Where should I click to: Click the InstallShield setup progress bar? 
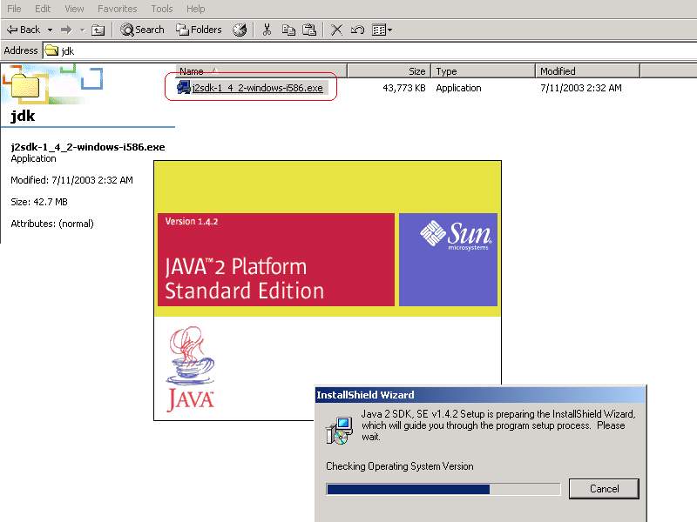443,489
